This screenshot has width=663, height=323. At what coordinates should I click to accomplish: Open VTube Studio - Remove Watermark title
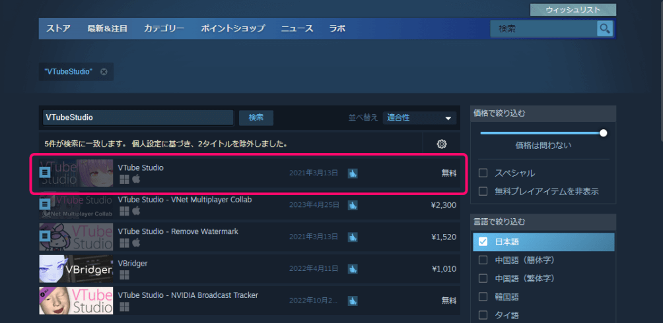(x=178, y=231)
